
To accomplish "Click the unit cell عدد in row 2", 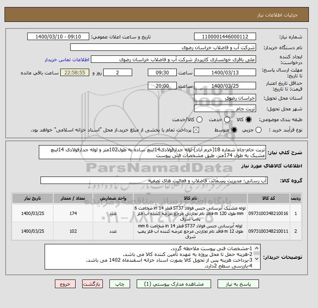I will pyautogui.click(x=113, y=231).
